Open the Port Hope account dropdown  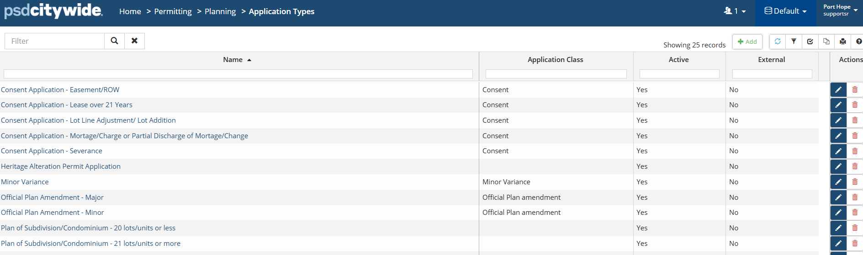839,10
